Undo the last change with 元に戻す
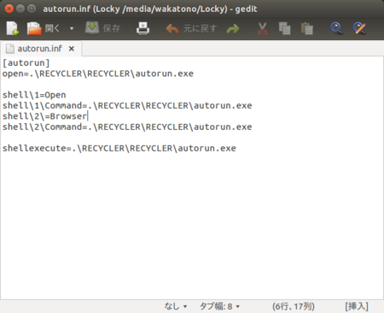The width and height of the screenshot is (384, 313). pyautogui.click(x=191, y=28)
